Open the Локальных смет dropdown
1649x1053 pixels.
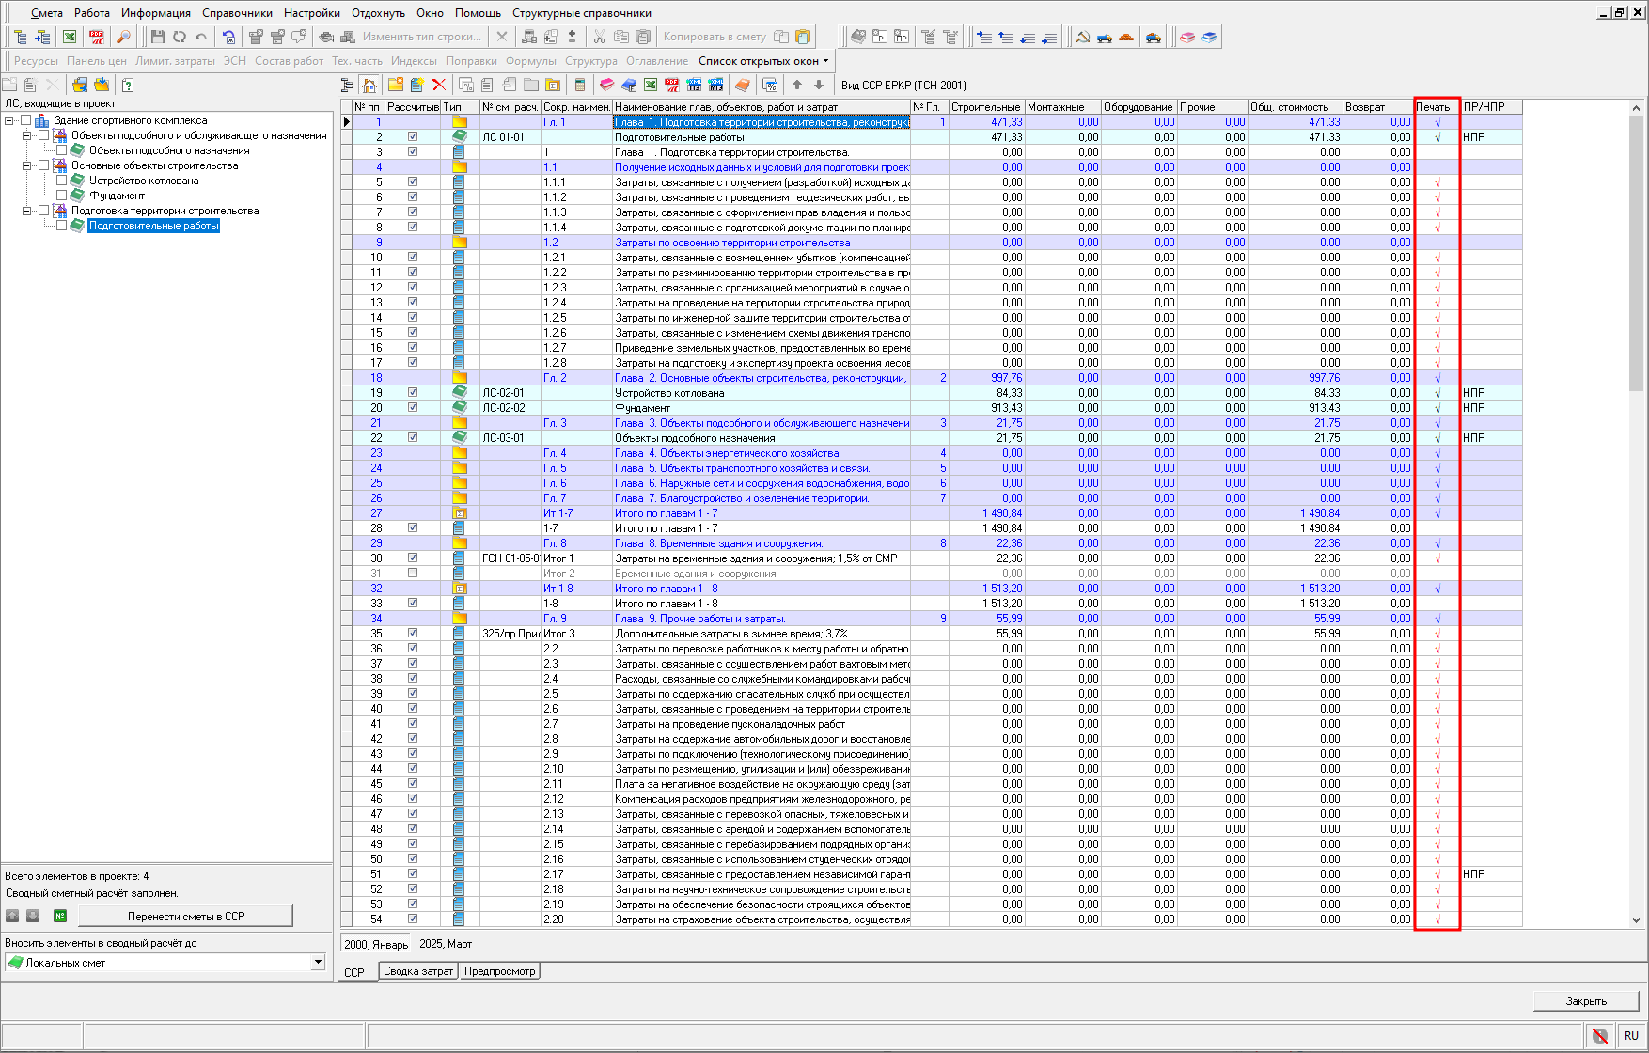(318, 962)
